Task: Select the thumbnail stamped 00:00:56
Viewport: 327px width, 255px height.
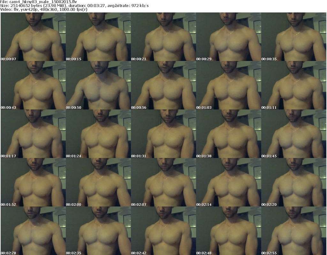Action: click(163, 85)
